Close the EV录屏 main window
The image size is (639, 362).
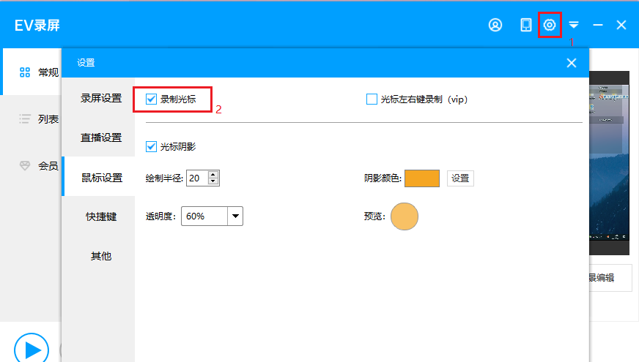coord(621,25)
